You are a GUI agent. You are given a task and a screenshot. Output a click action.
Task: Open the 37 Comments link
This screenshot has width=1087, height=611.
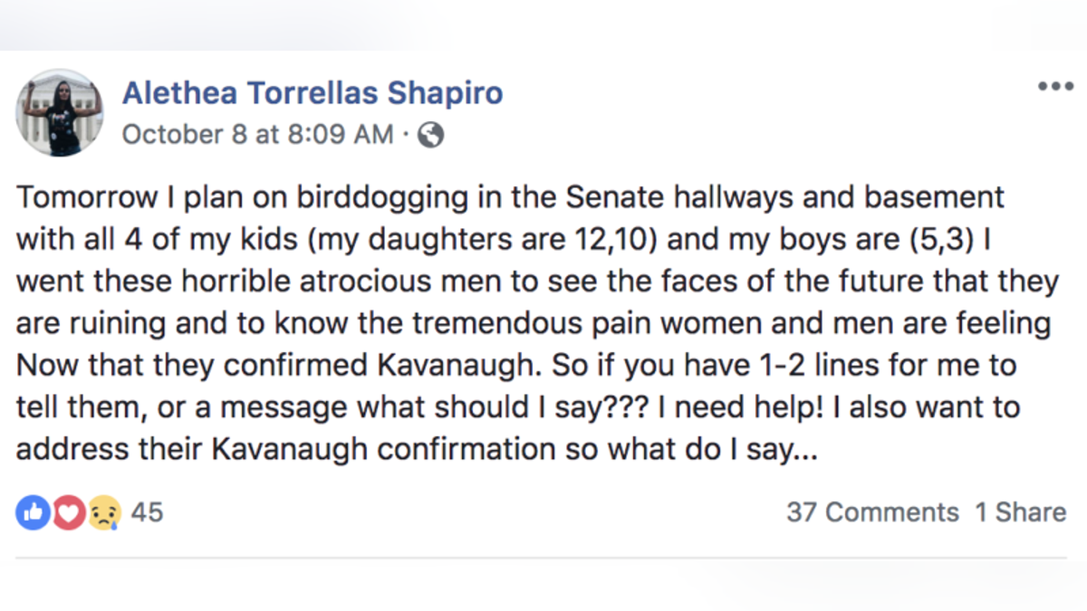tap(872, 512)
